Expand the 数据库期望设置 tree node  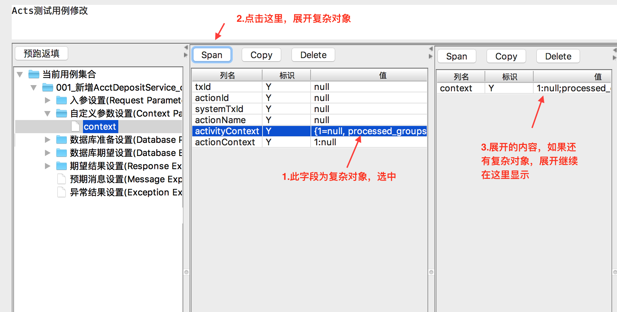(x=48, y=153)
